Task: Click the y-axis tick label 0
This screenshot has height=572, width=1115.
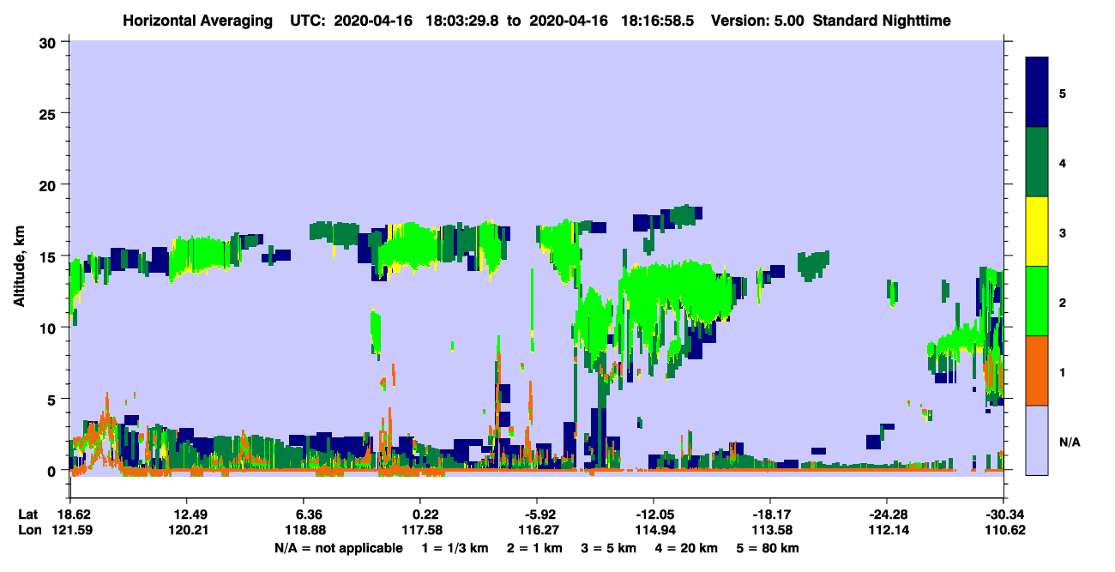Action: coord(53,471)
